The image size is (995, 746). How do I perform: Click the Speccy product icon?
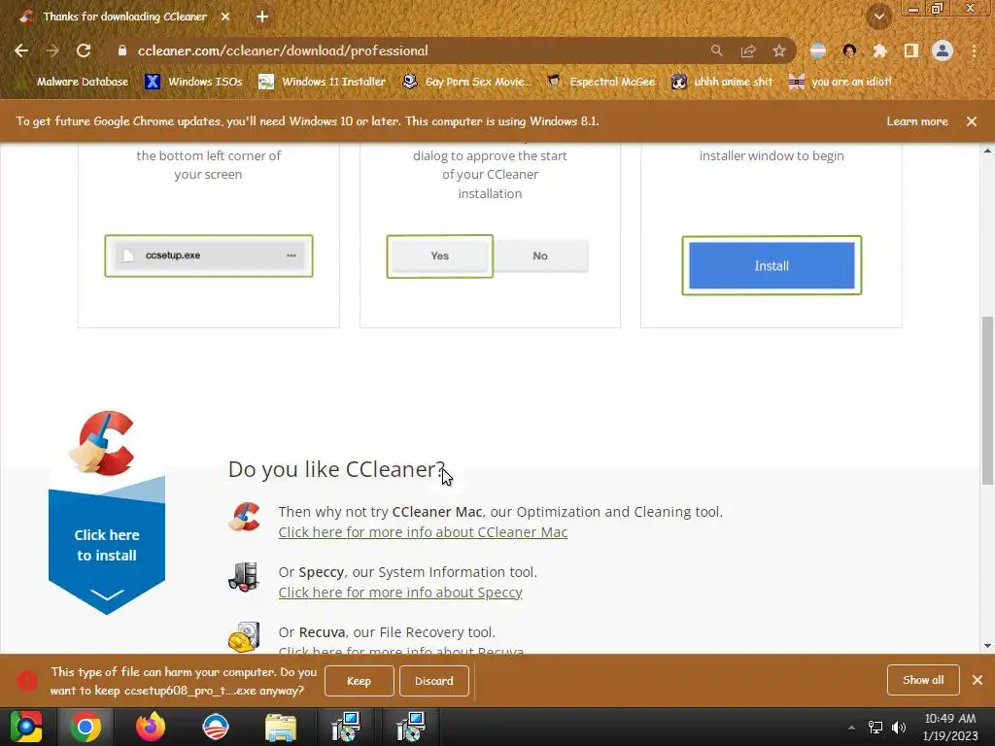click(x=244, y=577)
